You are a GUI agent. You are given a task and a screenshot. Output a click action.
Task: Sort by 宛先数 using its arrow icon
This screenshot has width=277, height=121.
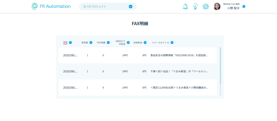point(91,43)
